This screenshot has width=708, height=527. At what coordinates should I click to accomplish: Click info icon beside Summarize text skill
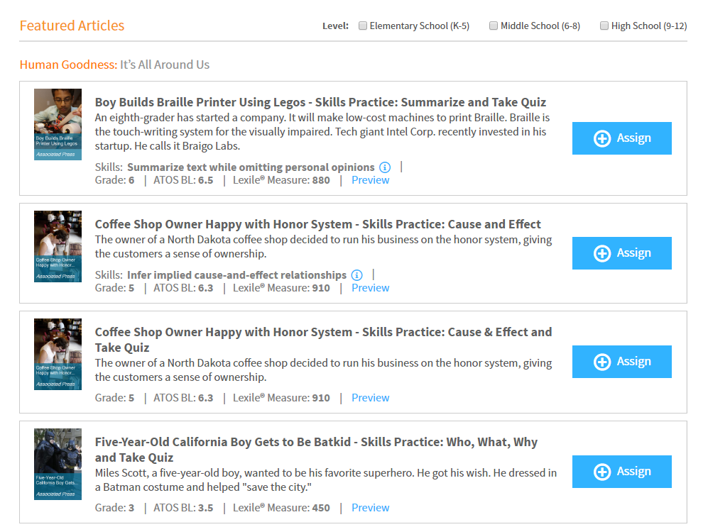click(385, 167)
